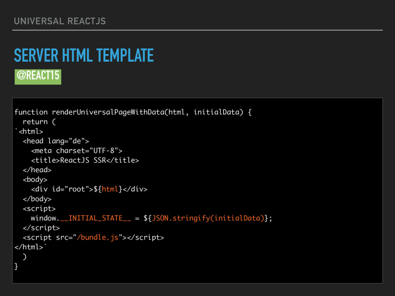Click the '<meta charset="UTF-8">' line

click(77, 151)
